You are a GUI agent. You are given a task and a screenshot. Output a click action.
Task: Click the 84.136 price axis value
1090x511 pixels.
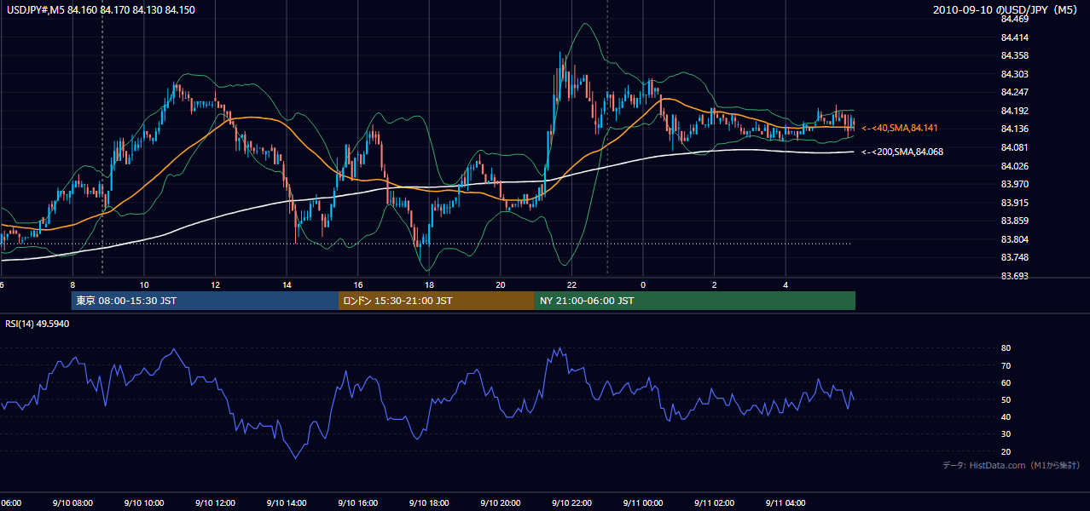(x=1014, y=129)
